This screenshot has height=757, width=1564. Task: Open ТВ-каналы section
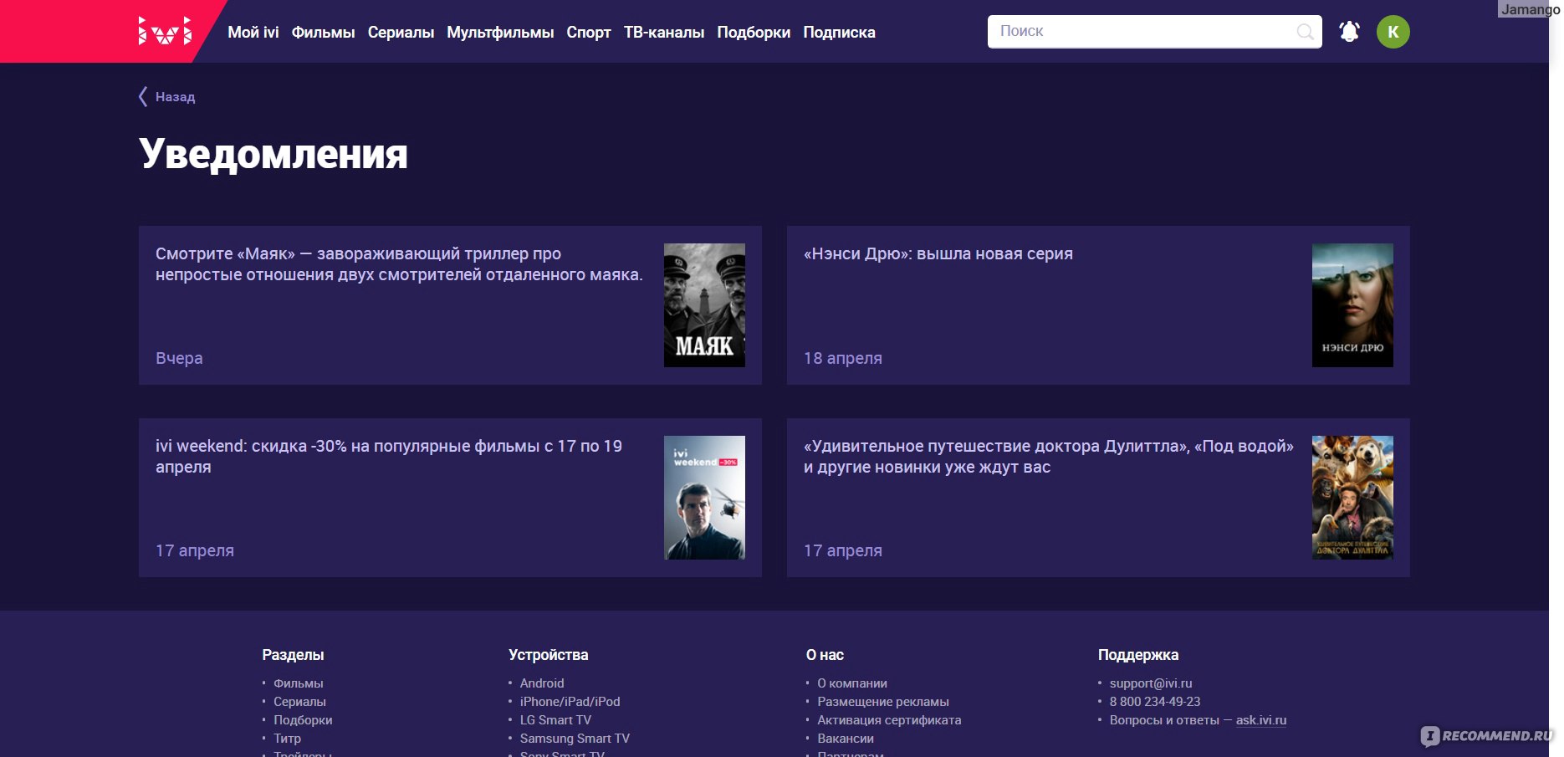(664, 32)
